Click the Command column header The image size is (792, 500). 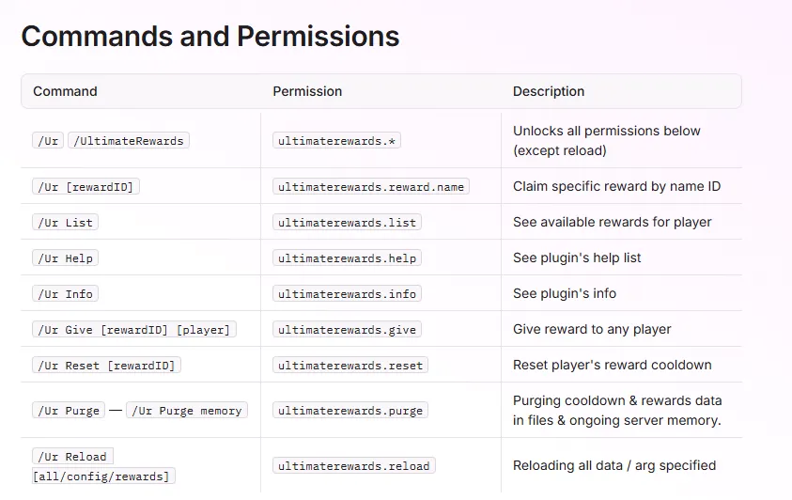tap(65, 91)
